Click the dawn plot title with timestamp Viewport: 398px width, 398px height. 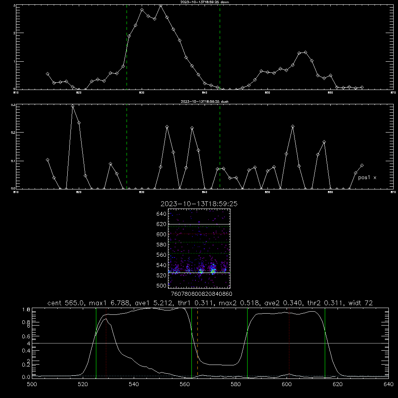(x=205, y=2)
